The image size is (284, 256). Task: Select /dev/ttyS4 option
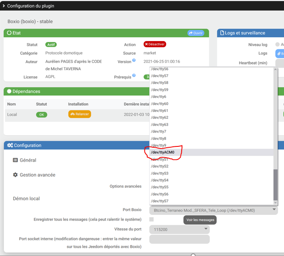pyautogui.click(x=211, y=180)
